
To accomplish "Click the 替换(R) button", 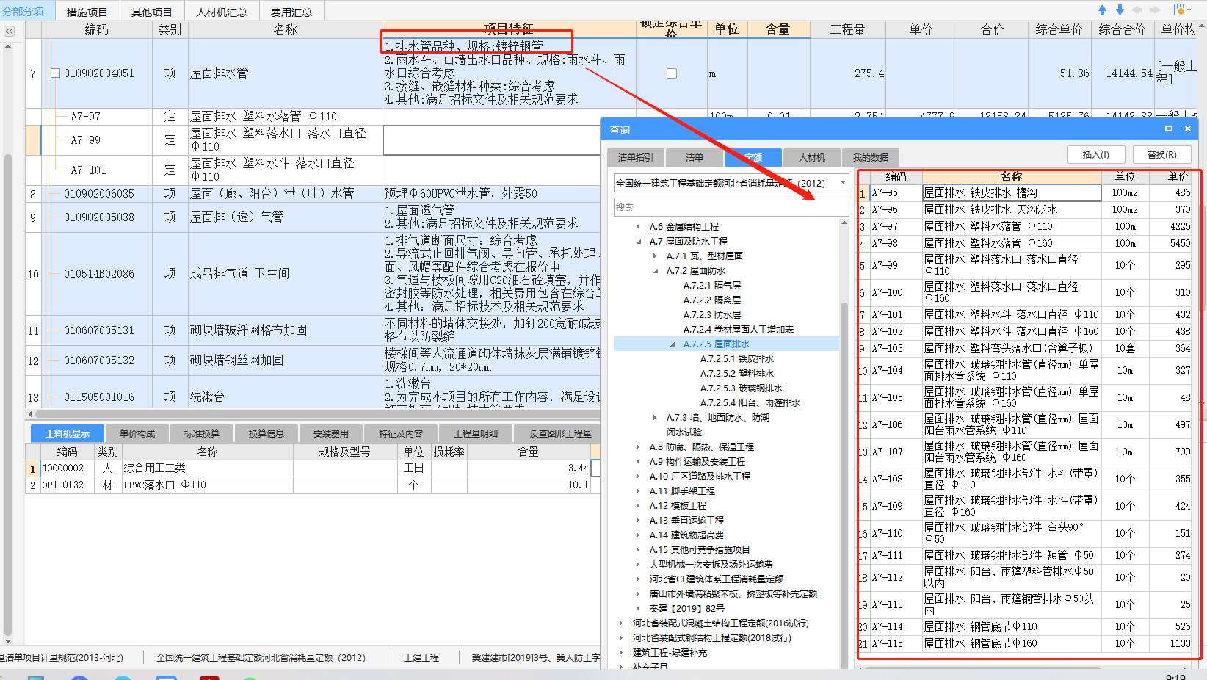I will click(x=1161, y=155).
